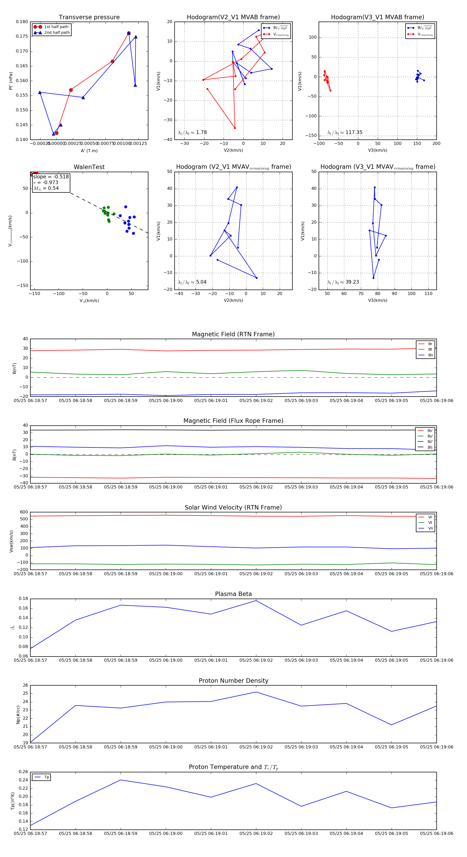Click the "Proton Temperature and Te/Tp" title
Viewport: 467px width, 857px height.
[233, 767]
